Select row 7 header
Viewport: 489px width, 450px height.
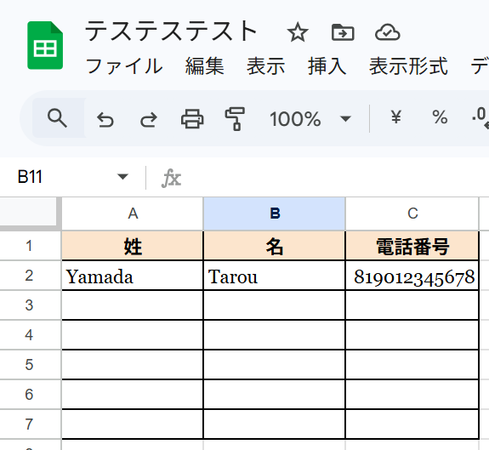pyautogui.click(x=31, y=424)
